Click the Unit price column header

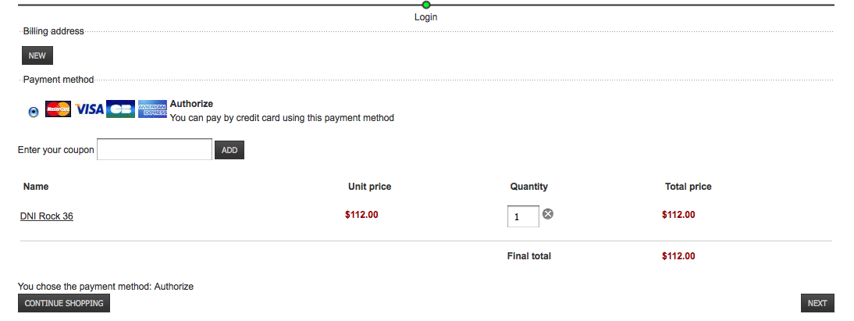[x=369, y=187]
